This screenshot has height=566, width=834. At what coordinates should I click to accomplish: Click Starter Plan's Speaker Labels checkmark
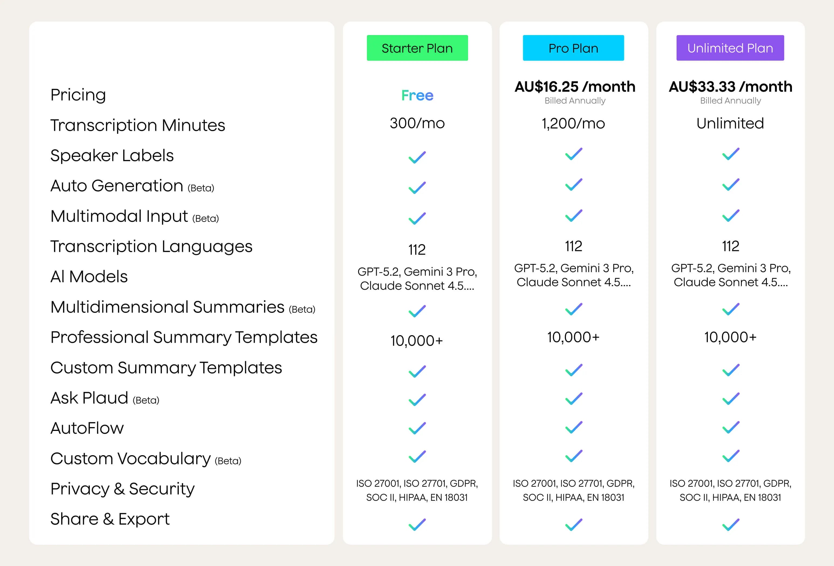tap(417, 157)
